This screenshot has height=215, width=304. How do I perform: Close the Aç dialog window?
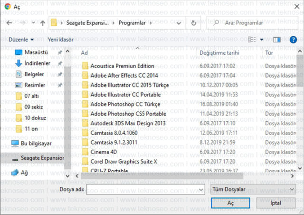[x=297, y=7]
